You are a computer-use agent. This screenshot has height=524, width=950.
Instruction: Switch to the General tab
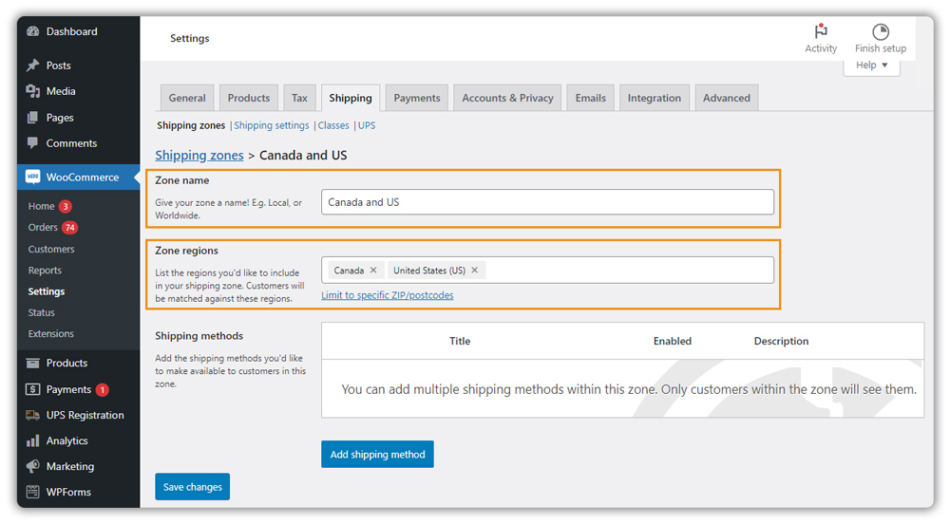pos(187,98)
